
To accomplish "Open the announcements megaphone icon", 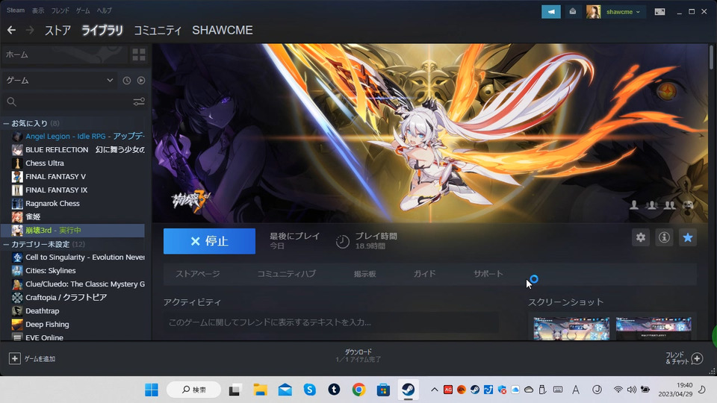I will click(x=551, y=12).
